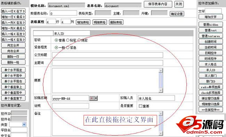The height and width of the screenshot is (137, 226).
Task: Add 普通textarea control
Action: (211, 36)
